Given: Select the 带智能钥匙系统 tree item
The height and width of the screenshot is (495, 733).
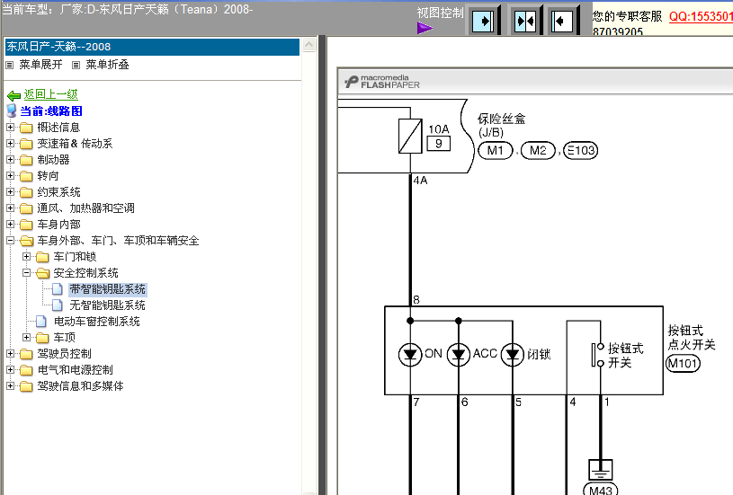Looking at the screenshot, I should click(x=108, y=289).
